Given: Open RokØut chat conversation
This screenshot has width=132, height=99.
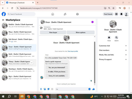Looking at the screenshot, I should pyautogui.click(x=18, y=26).
